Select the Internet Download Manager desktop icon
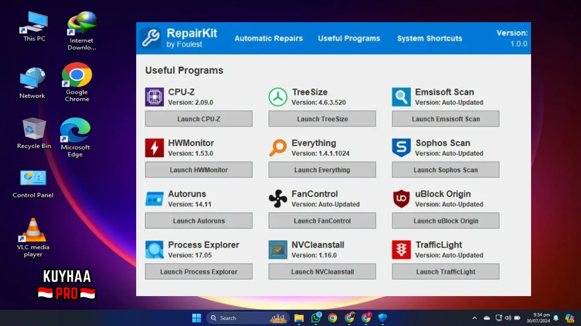Image resolution: width=581 pixels, height=326 pixels. tap(82, 31)
